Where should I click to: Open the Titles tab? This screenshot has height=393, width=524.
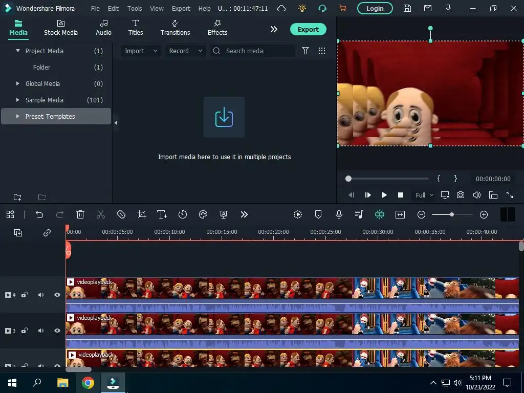pos(135,28)
